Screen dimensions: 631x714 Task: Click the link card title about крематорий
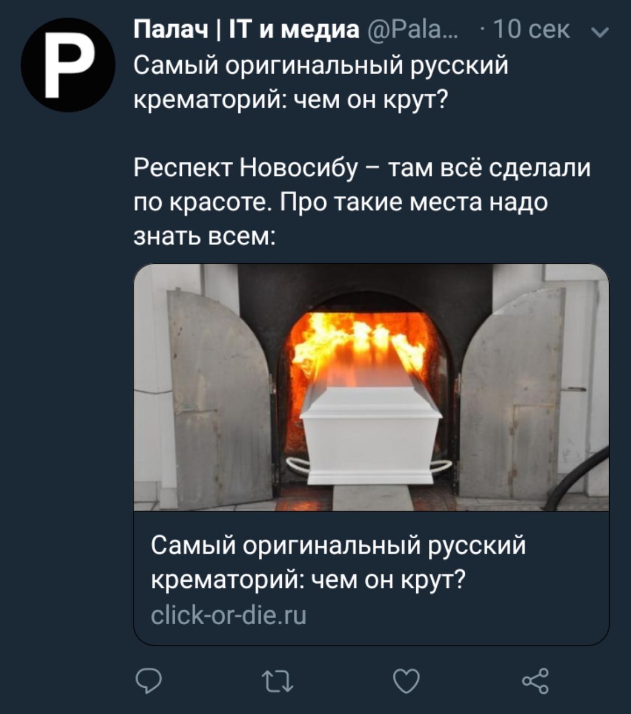coord(339,562)
